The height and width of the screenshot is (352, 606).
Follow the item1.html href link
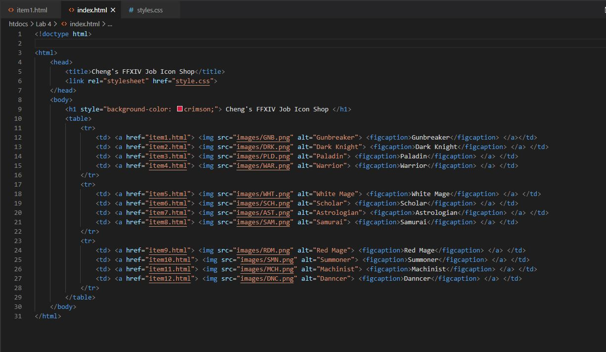point(168,137)
